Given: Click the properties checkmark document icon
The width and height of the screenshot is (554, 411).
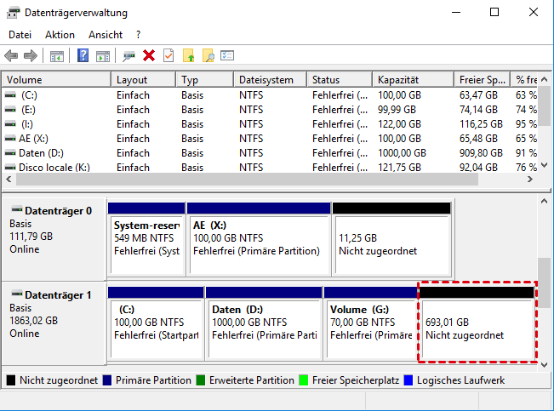Looking at the screenshot, I should pyautogui.click(x=168, y=55).
